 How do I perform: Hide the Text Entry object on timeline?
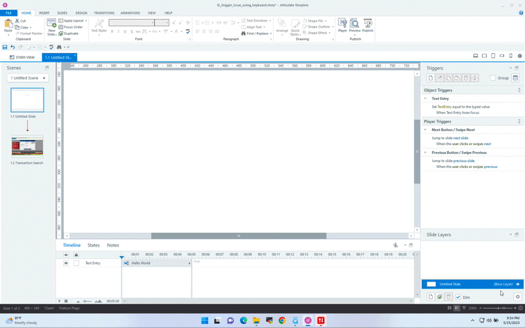(x=66, y=263)
